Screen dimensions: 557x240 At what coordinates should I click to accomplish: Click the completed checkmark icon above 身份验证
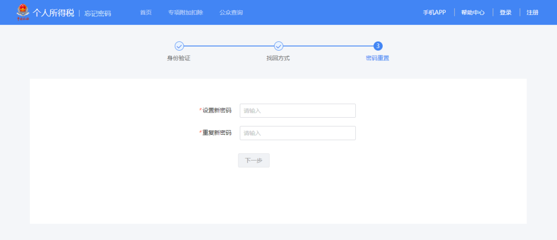[179, 46]
